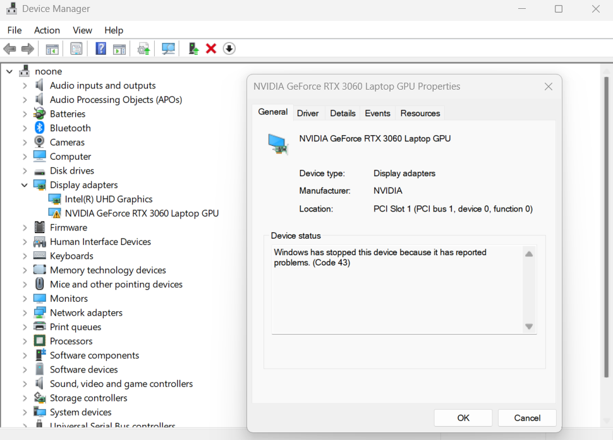Click the Batteries category icon

point(39,114)
